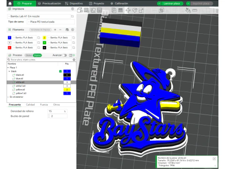Switch to the Dispositivo tab
This screenshot has height=169, width=225.
click(x=74, y=3)
